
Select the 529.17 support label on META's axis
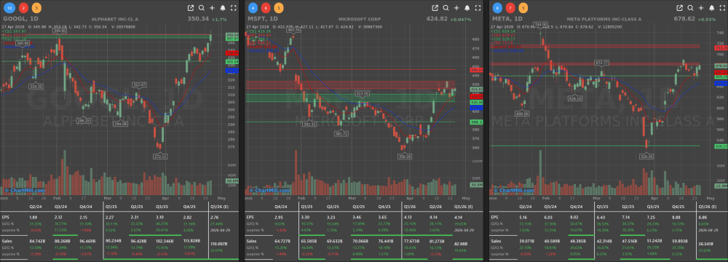721,146
